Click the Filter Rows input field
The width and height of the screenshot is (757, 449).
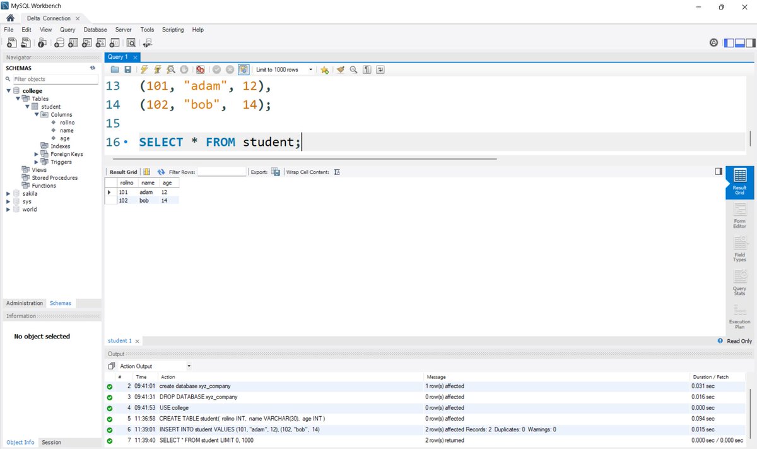pyautogui.click(x=221, y=172)
